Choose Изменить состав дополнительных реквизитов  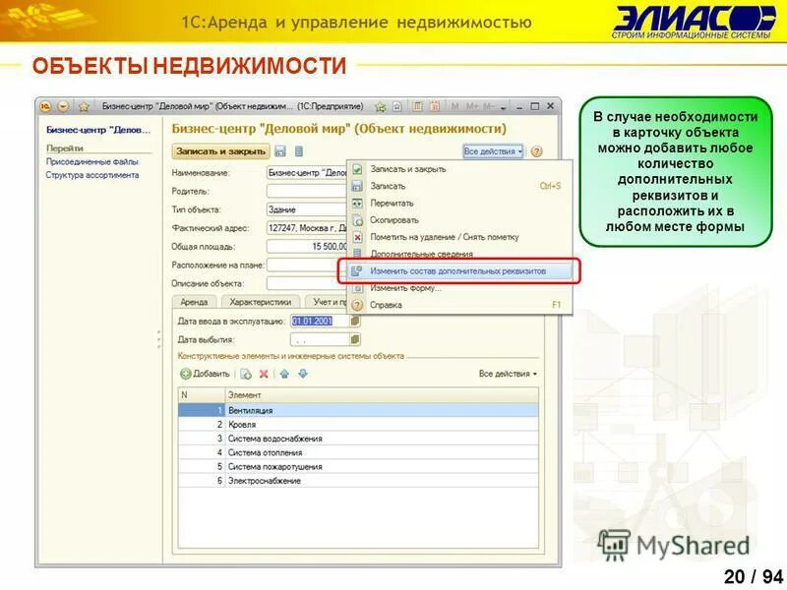(459, 271)
